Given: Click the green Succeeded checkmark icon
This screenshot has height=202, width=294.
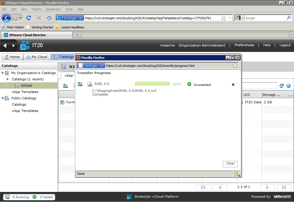Looking at the screenshot, I should point(189,84).
